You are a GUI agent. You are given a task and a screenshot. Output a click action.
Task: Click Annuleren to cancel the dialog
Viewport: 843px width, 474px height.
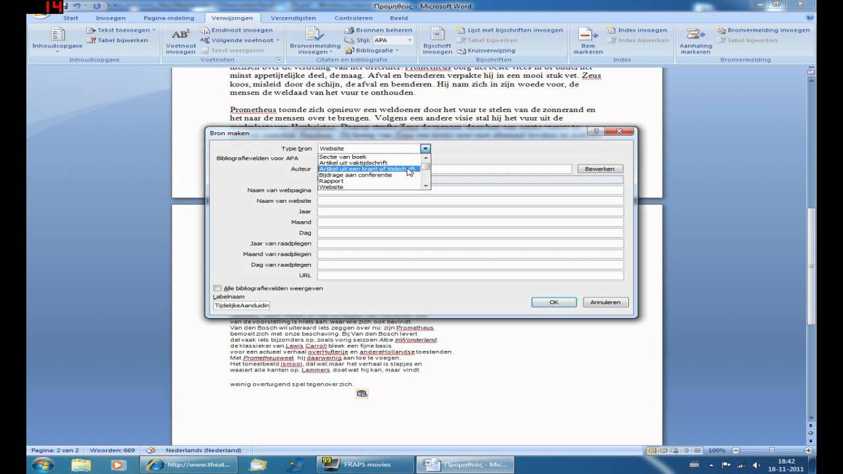605,302
